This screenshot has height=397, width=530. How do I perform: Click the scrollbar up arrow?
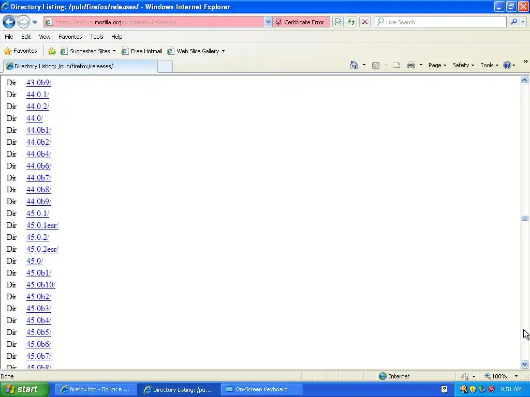(525, 80)
